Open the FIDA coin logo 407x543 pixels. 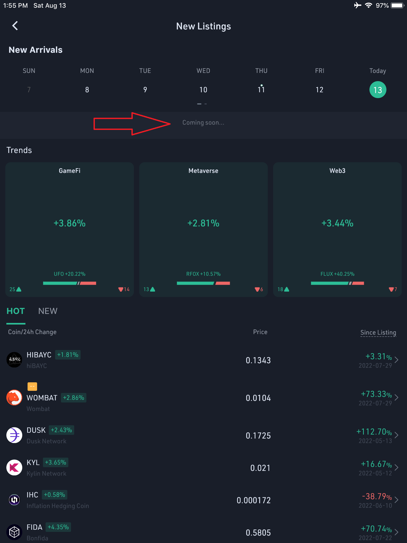(x=14, y=532)
